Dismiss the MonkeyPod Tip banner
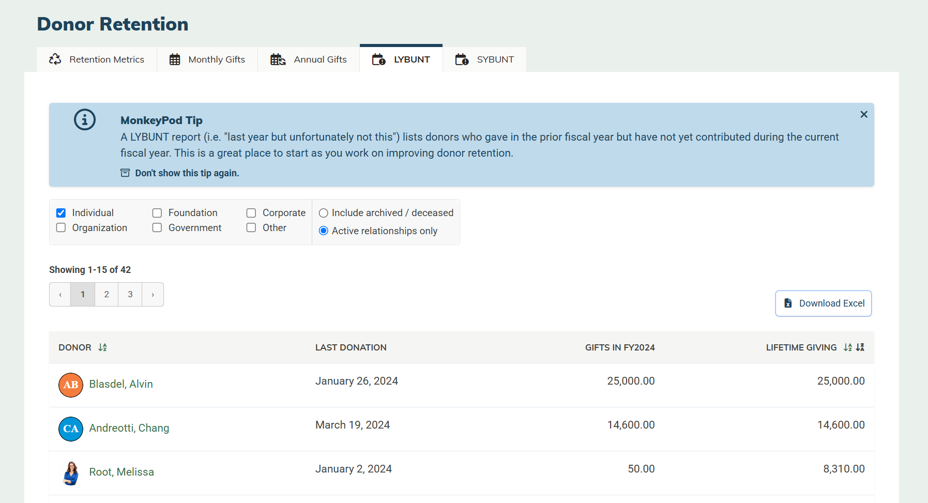Viewport: 928px width, 503px height. click(863, 114)
